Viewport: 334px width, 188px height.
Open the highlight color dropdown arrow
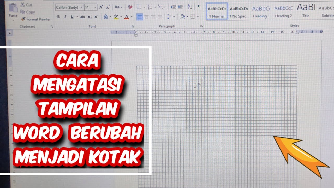(121, 17)
